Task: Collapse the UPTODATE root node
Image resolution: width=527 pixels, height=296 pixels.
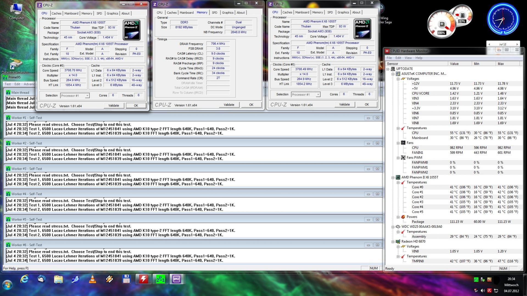Action: pos(388,69)
